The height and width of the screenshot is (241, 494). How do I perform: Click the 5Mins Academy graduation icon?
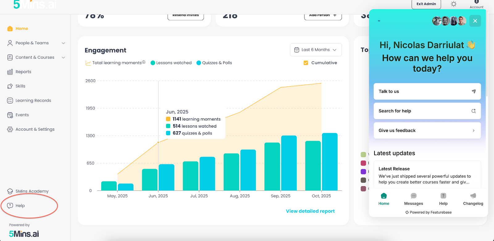(10, 191)
